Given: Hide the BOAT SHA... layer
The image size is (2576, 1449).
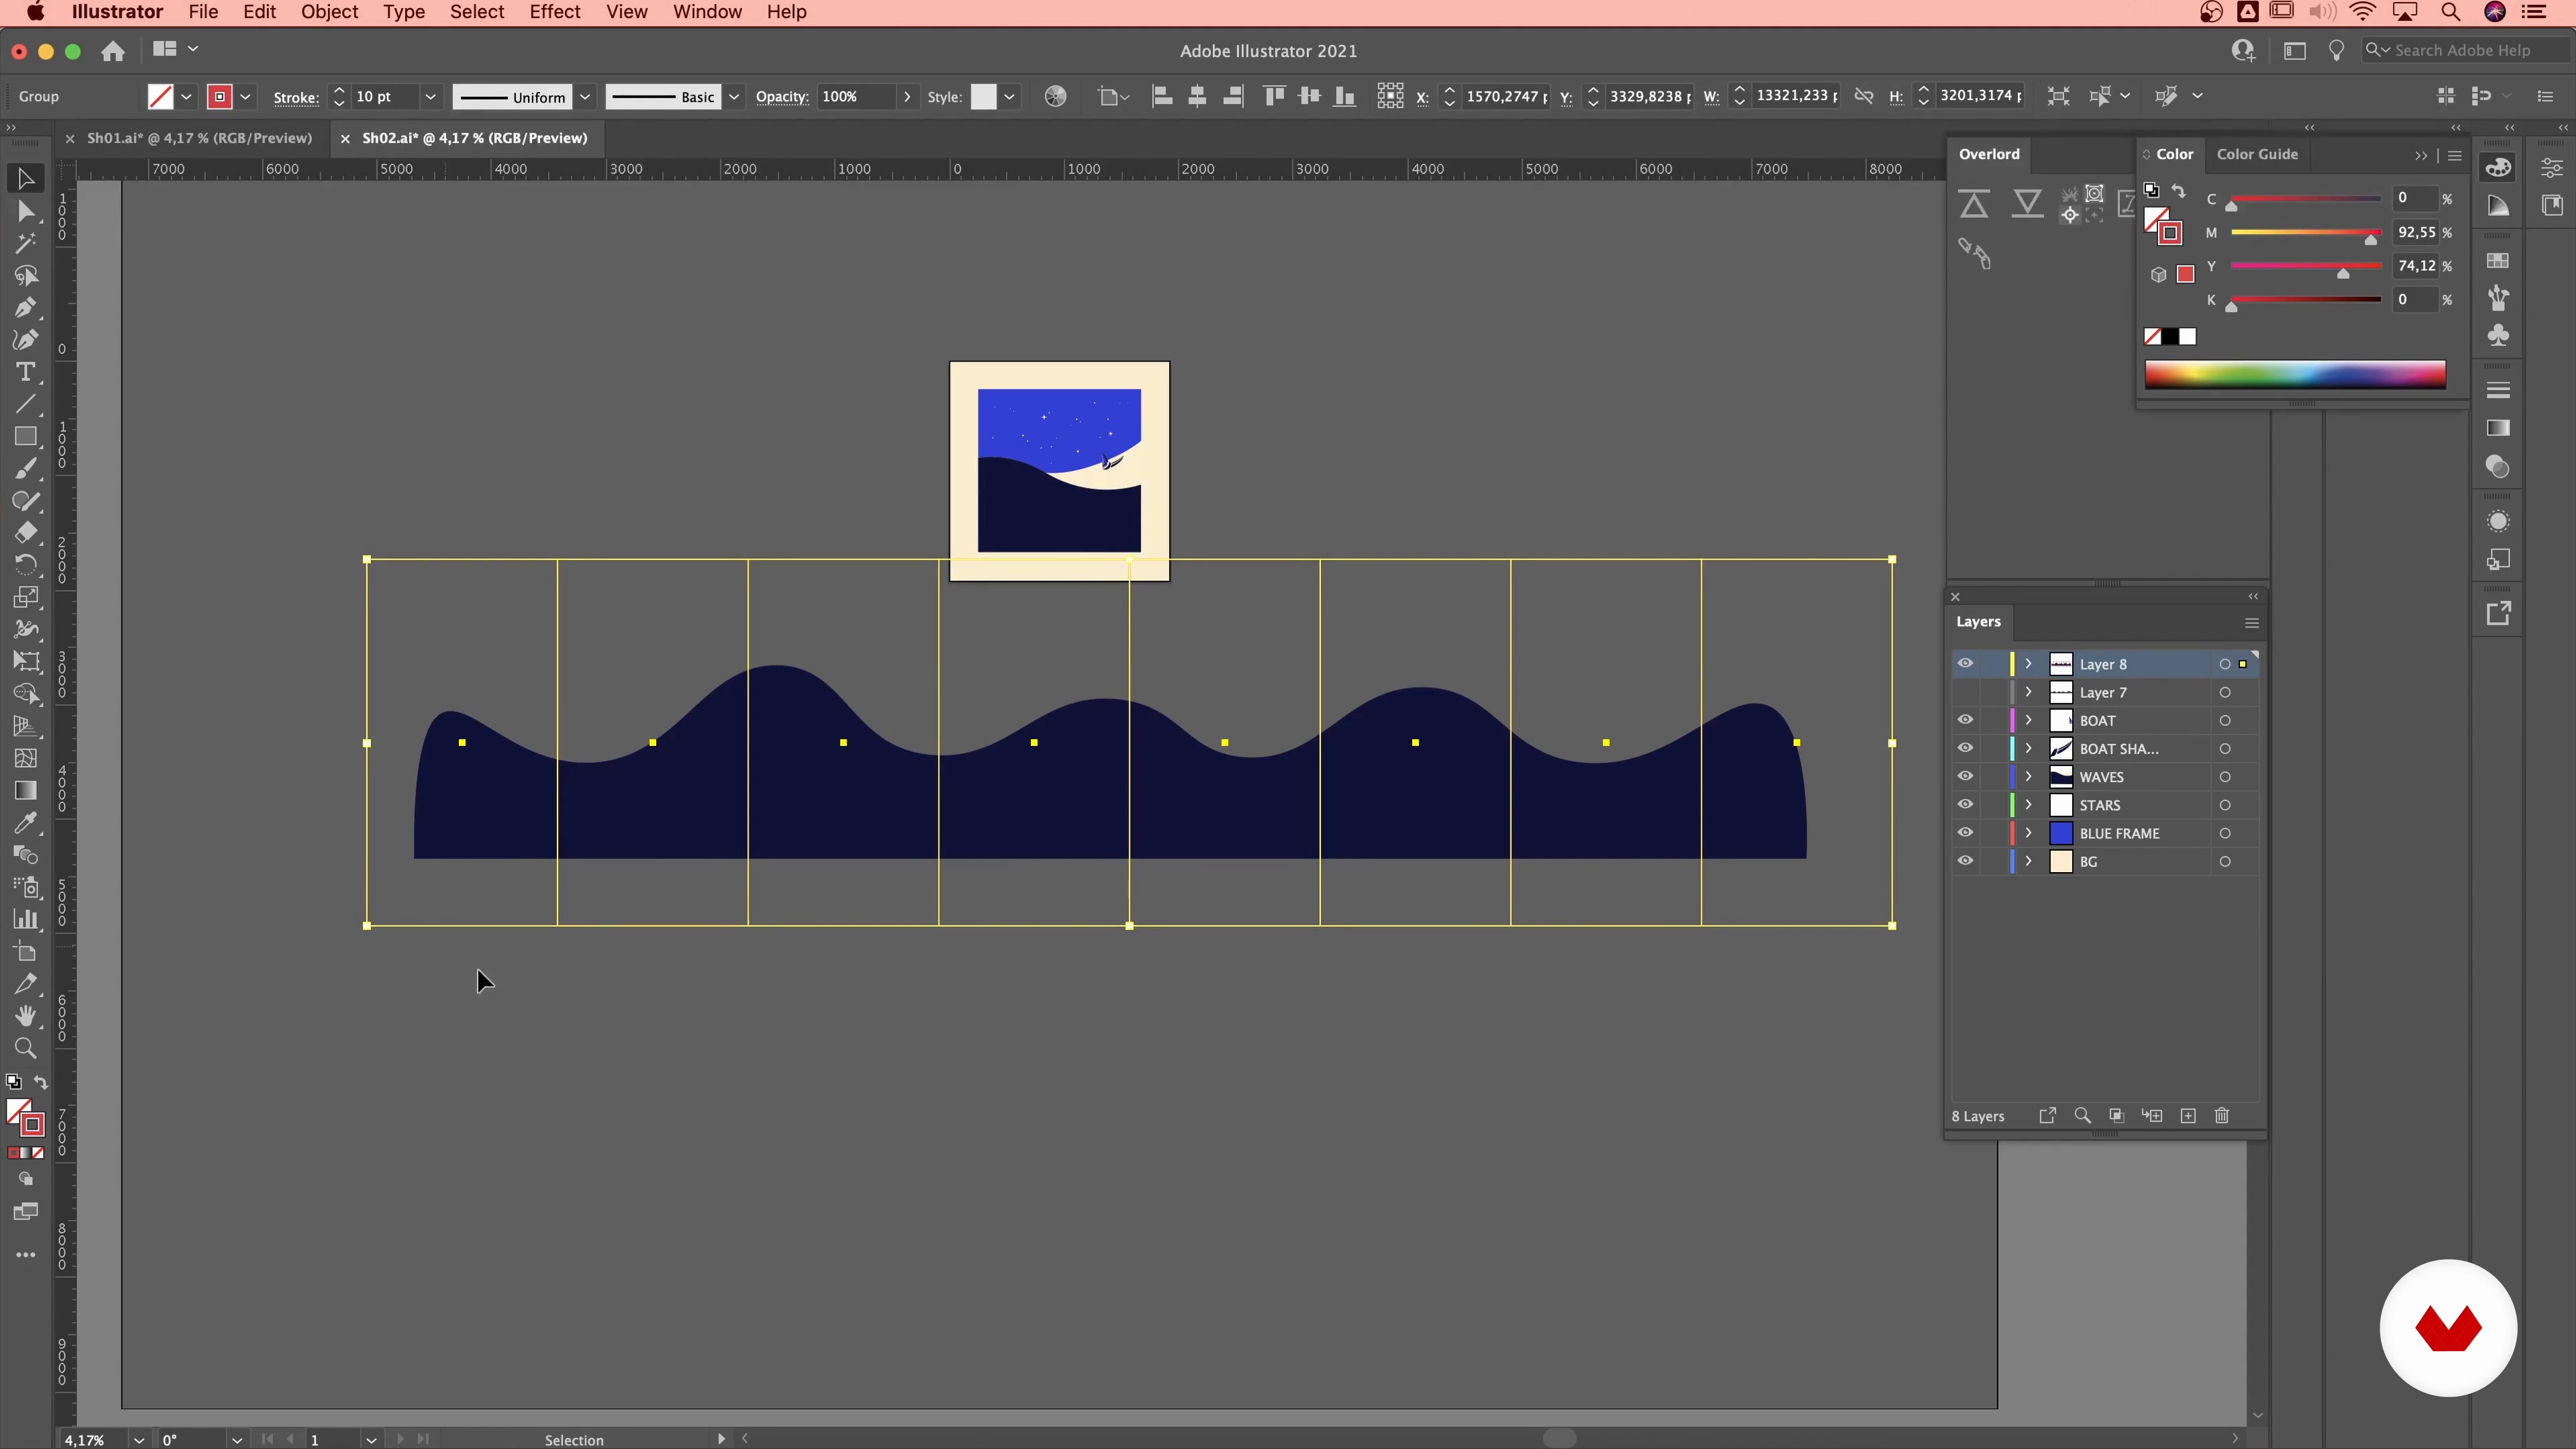Looking at the screenshot, I should [1965, 748].
